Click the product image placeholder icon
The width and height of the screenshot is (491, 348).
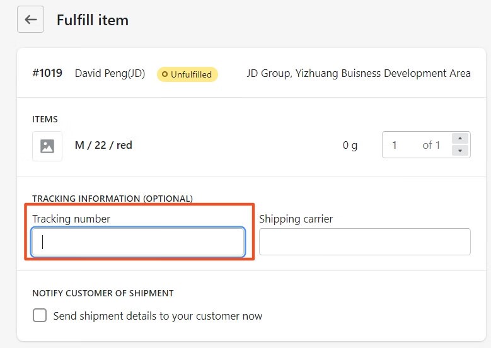click(47, 146)
